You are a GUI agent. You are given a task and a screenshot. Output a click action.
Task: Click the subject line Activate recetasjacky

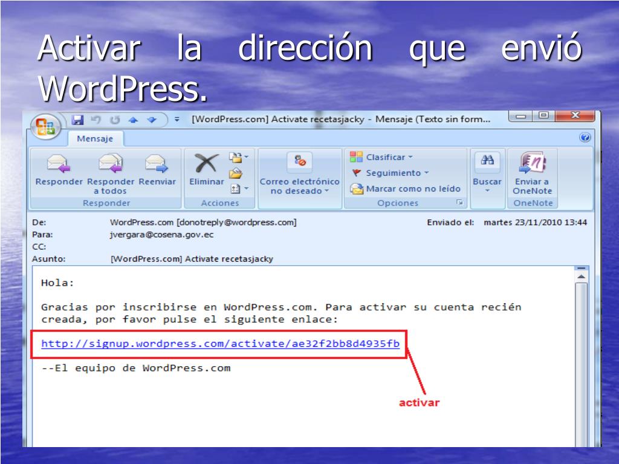point(192,259)
